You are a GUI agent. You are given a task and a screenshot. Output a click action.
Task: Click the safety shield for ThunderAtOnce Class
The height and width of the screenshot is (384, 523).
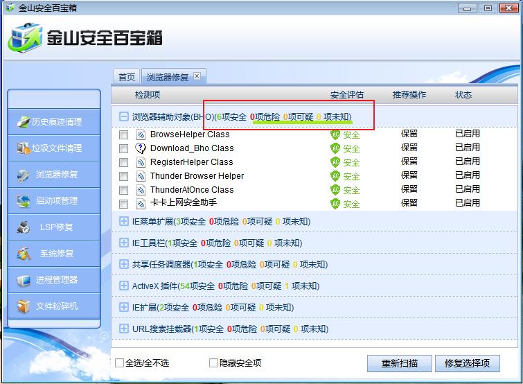tap(335, 190)
